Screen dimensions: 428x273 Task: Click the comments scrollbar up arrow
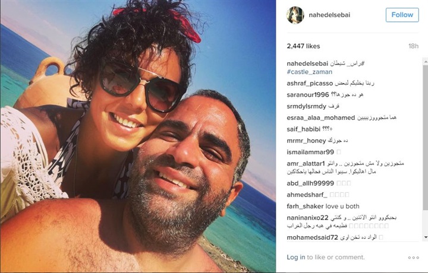pyautogui.click(x=426, y=62)
